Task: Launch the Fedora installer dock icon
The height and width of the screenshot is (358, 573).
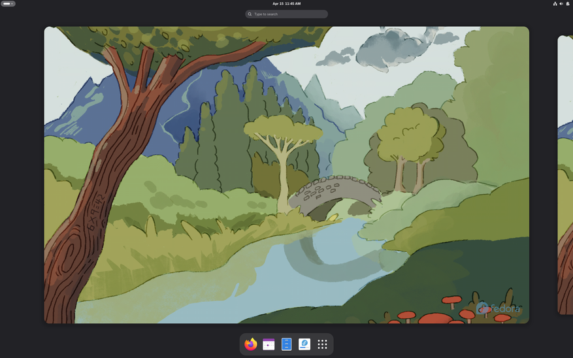Action: (x=304, y=344)
